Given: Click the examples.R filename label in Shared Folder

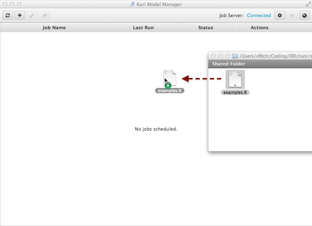Looking at the screenshot, I should click(235, 92).
